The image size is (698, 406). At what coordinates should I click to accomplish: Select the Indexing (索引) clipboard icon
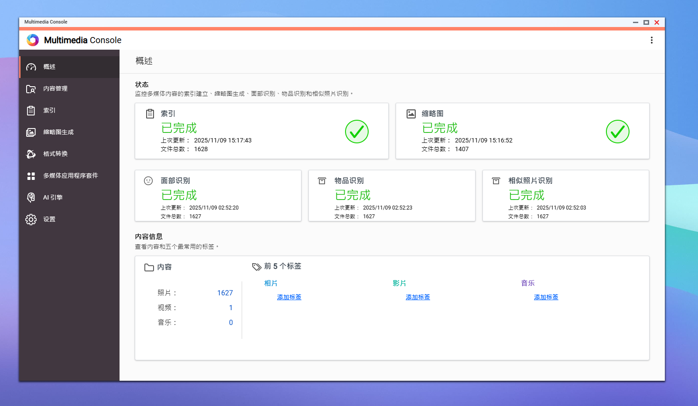31,111
